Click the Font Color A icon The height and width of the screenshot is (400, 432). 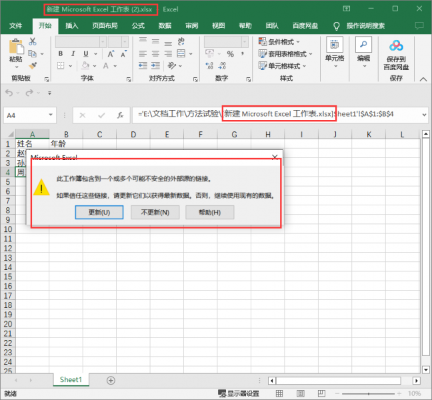point(106,65)
